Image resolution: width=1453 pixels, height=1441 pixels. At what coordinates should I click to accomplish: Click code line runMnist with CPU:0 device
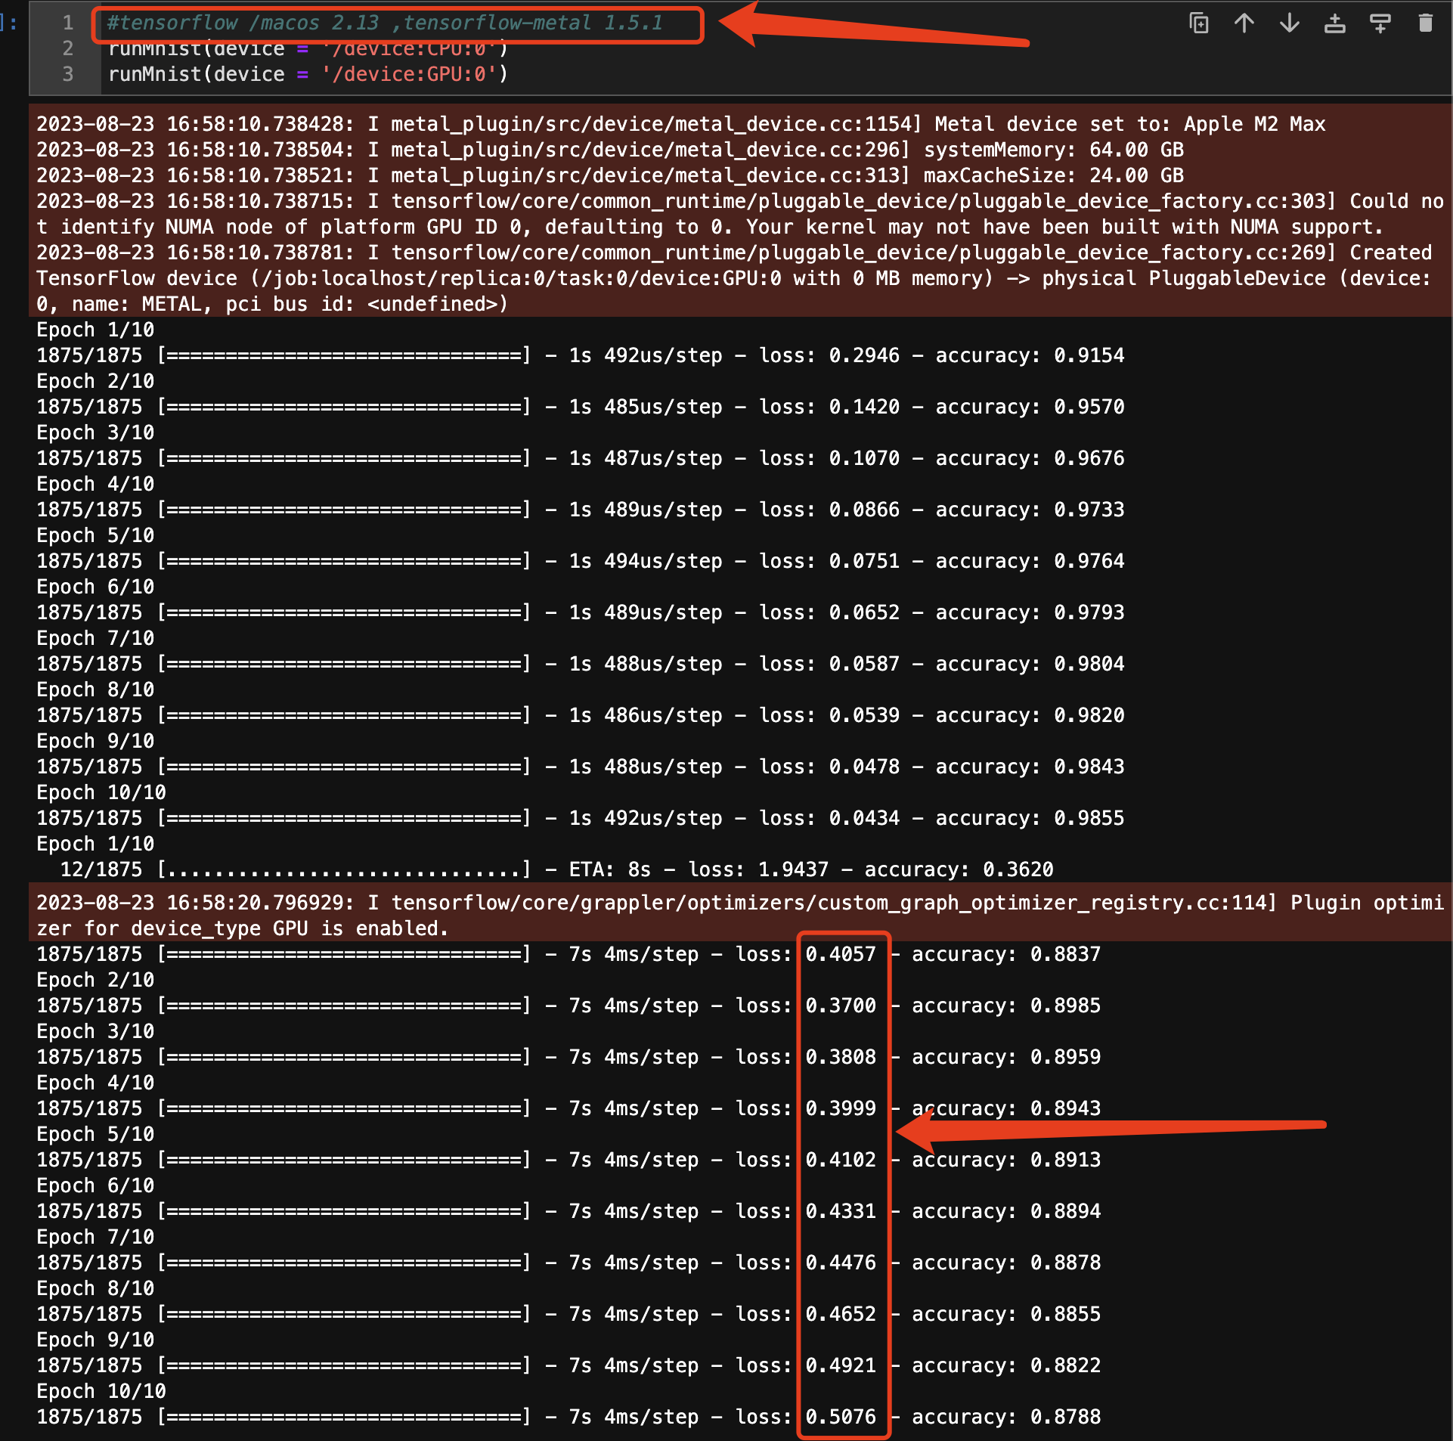[308, 50]
